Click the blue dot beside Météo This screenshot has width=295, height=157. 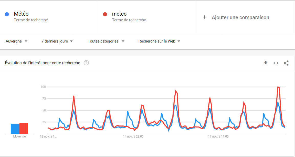tap(7, 14)
